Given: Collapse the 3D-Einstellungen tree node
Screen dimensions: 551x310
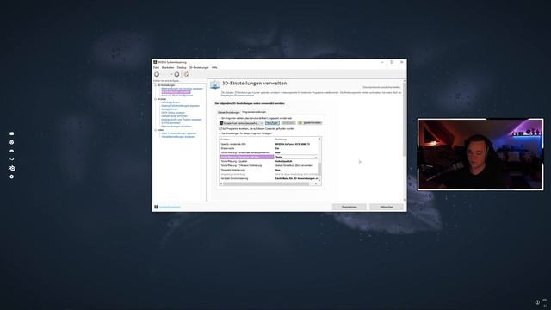Looking at the screenshot, I should click(x=155, y=85).
